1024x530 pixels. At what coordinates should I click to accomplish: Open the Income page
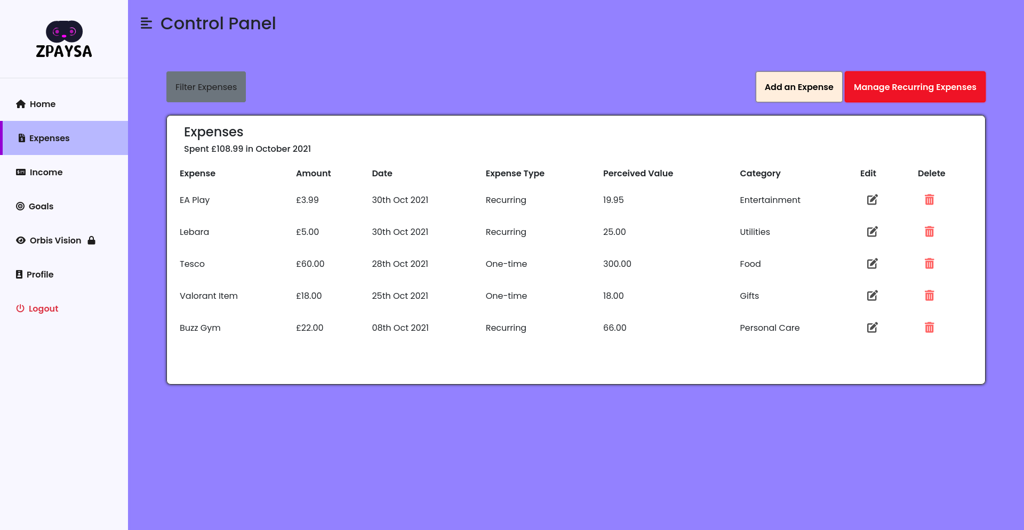click(64, 172)
